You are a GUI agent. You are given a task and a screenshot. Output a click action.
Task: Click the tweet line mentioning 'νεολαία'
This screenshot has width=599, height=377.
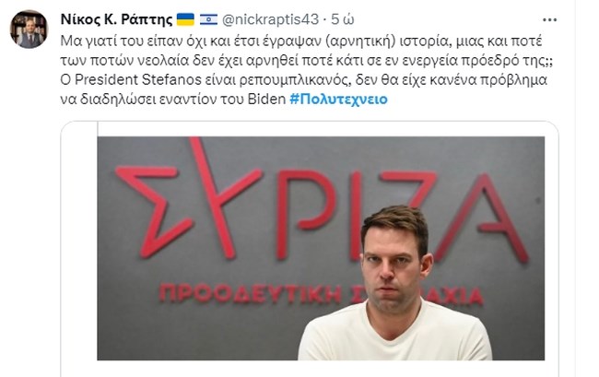click(x=307, y=61)
